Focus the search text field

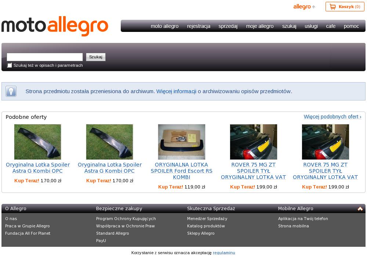point(45,57)
